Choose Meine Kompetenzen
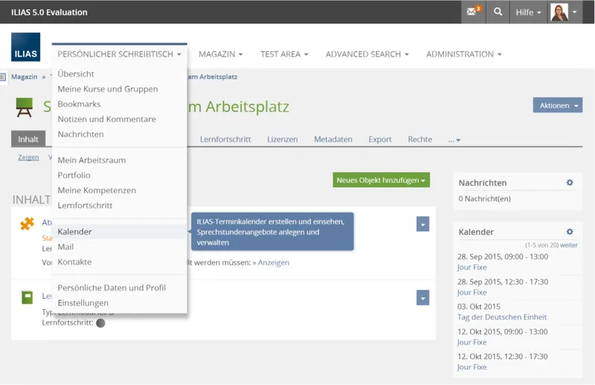The height and width of the screenshot is (385, 595). [97, 190]
